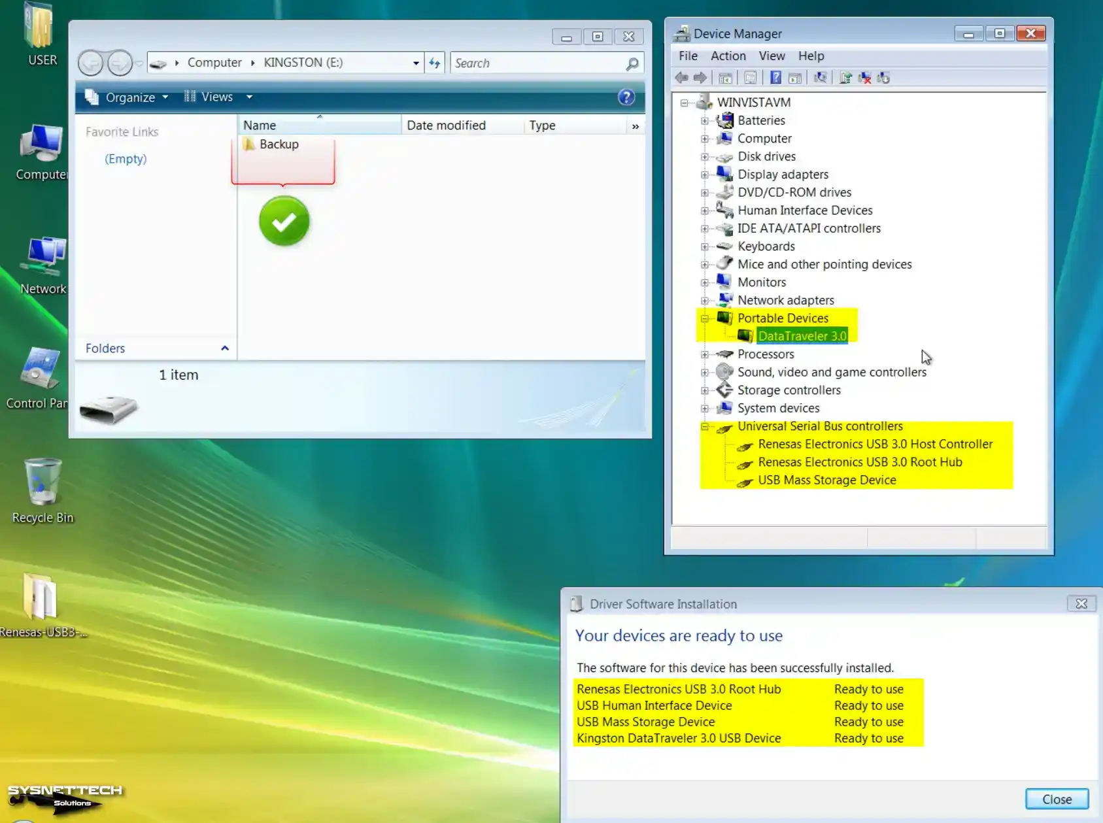The image size is (1103, 823).
Task: Toggle Show/Hide Action Pane icon
Action: click(x=795, y=78)
